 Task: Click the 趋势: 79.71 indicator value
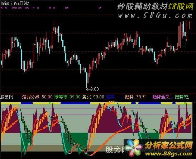click(x=136, y=97)
